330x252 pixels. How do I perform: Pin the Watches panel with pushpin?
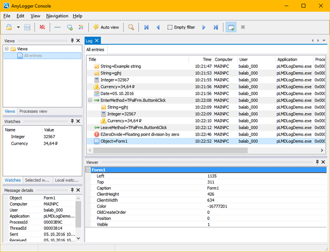(x=71, y=121)
